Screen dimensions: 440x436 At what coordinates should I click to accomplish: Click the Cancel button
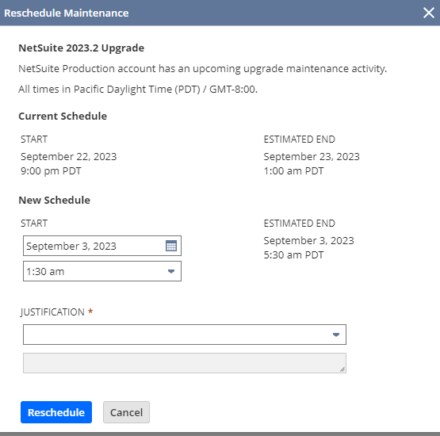coord(126,412)
